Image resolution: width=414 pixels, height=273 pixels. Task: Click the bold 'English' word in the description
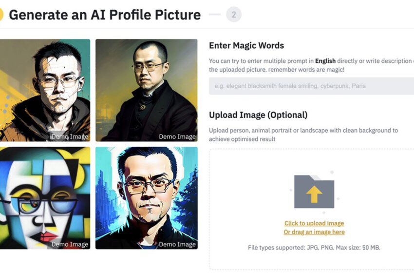point(325,61)
